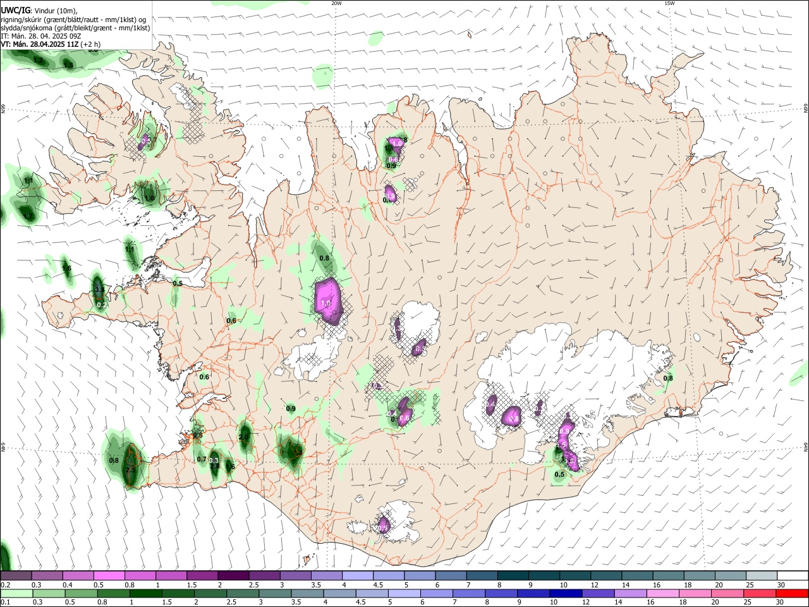
Task: Pick the darkest purple swatch labeled 2 in upper legend
Action: click(233, 575)
